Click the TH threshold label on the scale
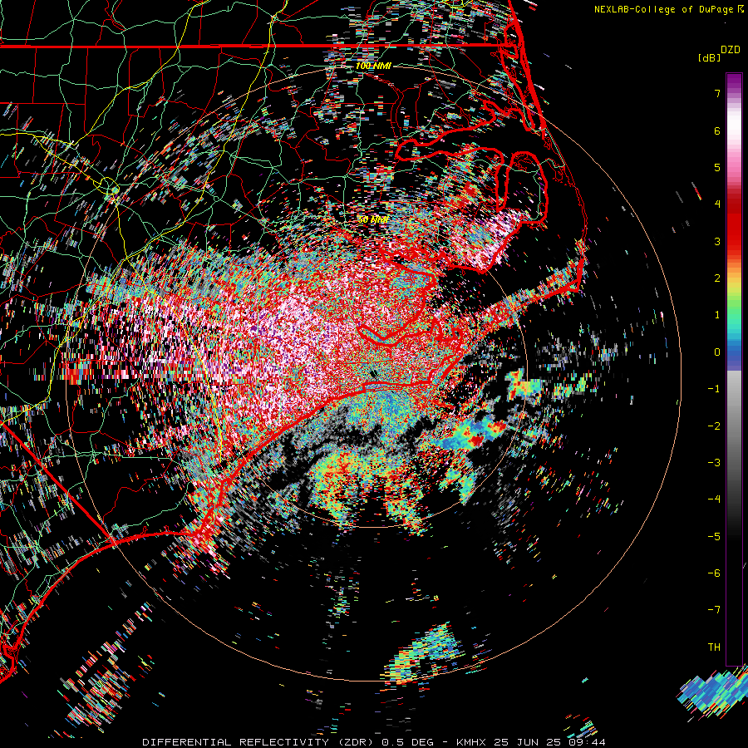 click(714, 647)
